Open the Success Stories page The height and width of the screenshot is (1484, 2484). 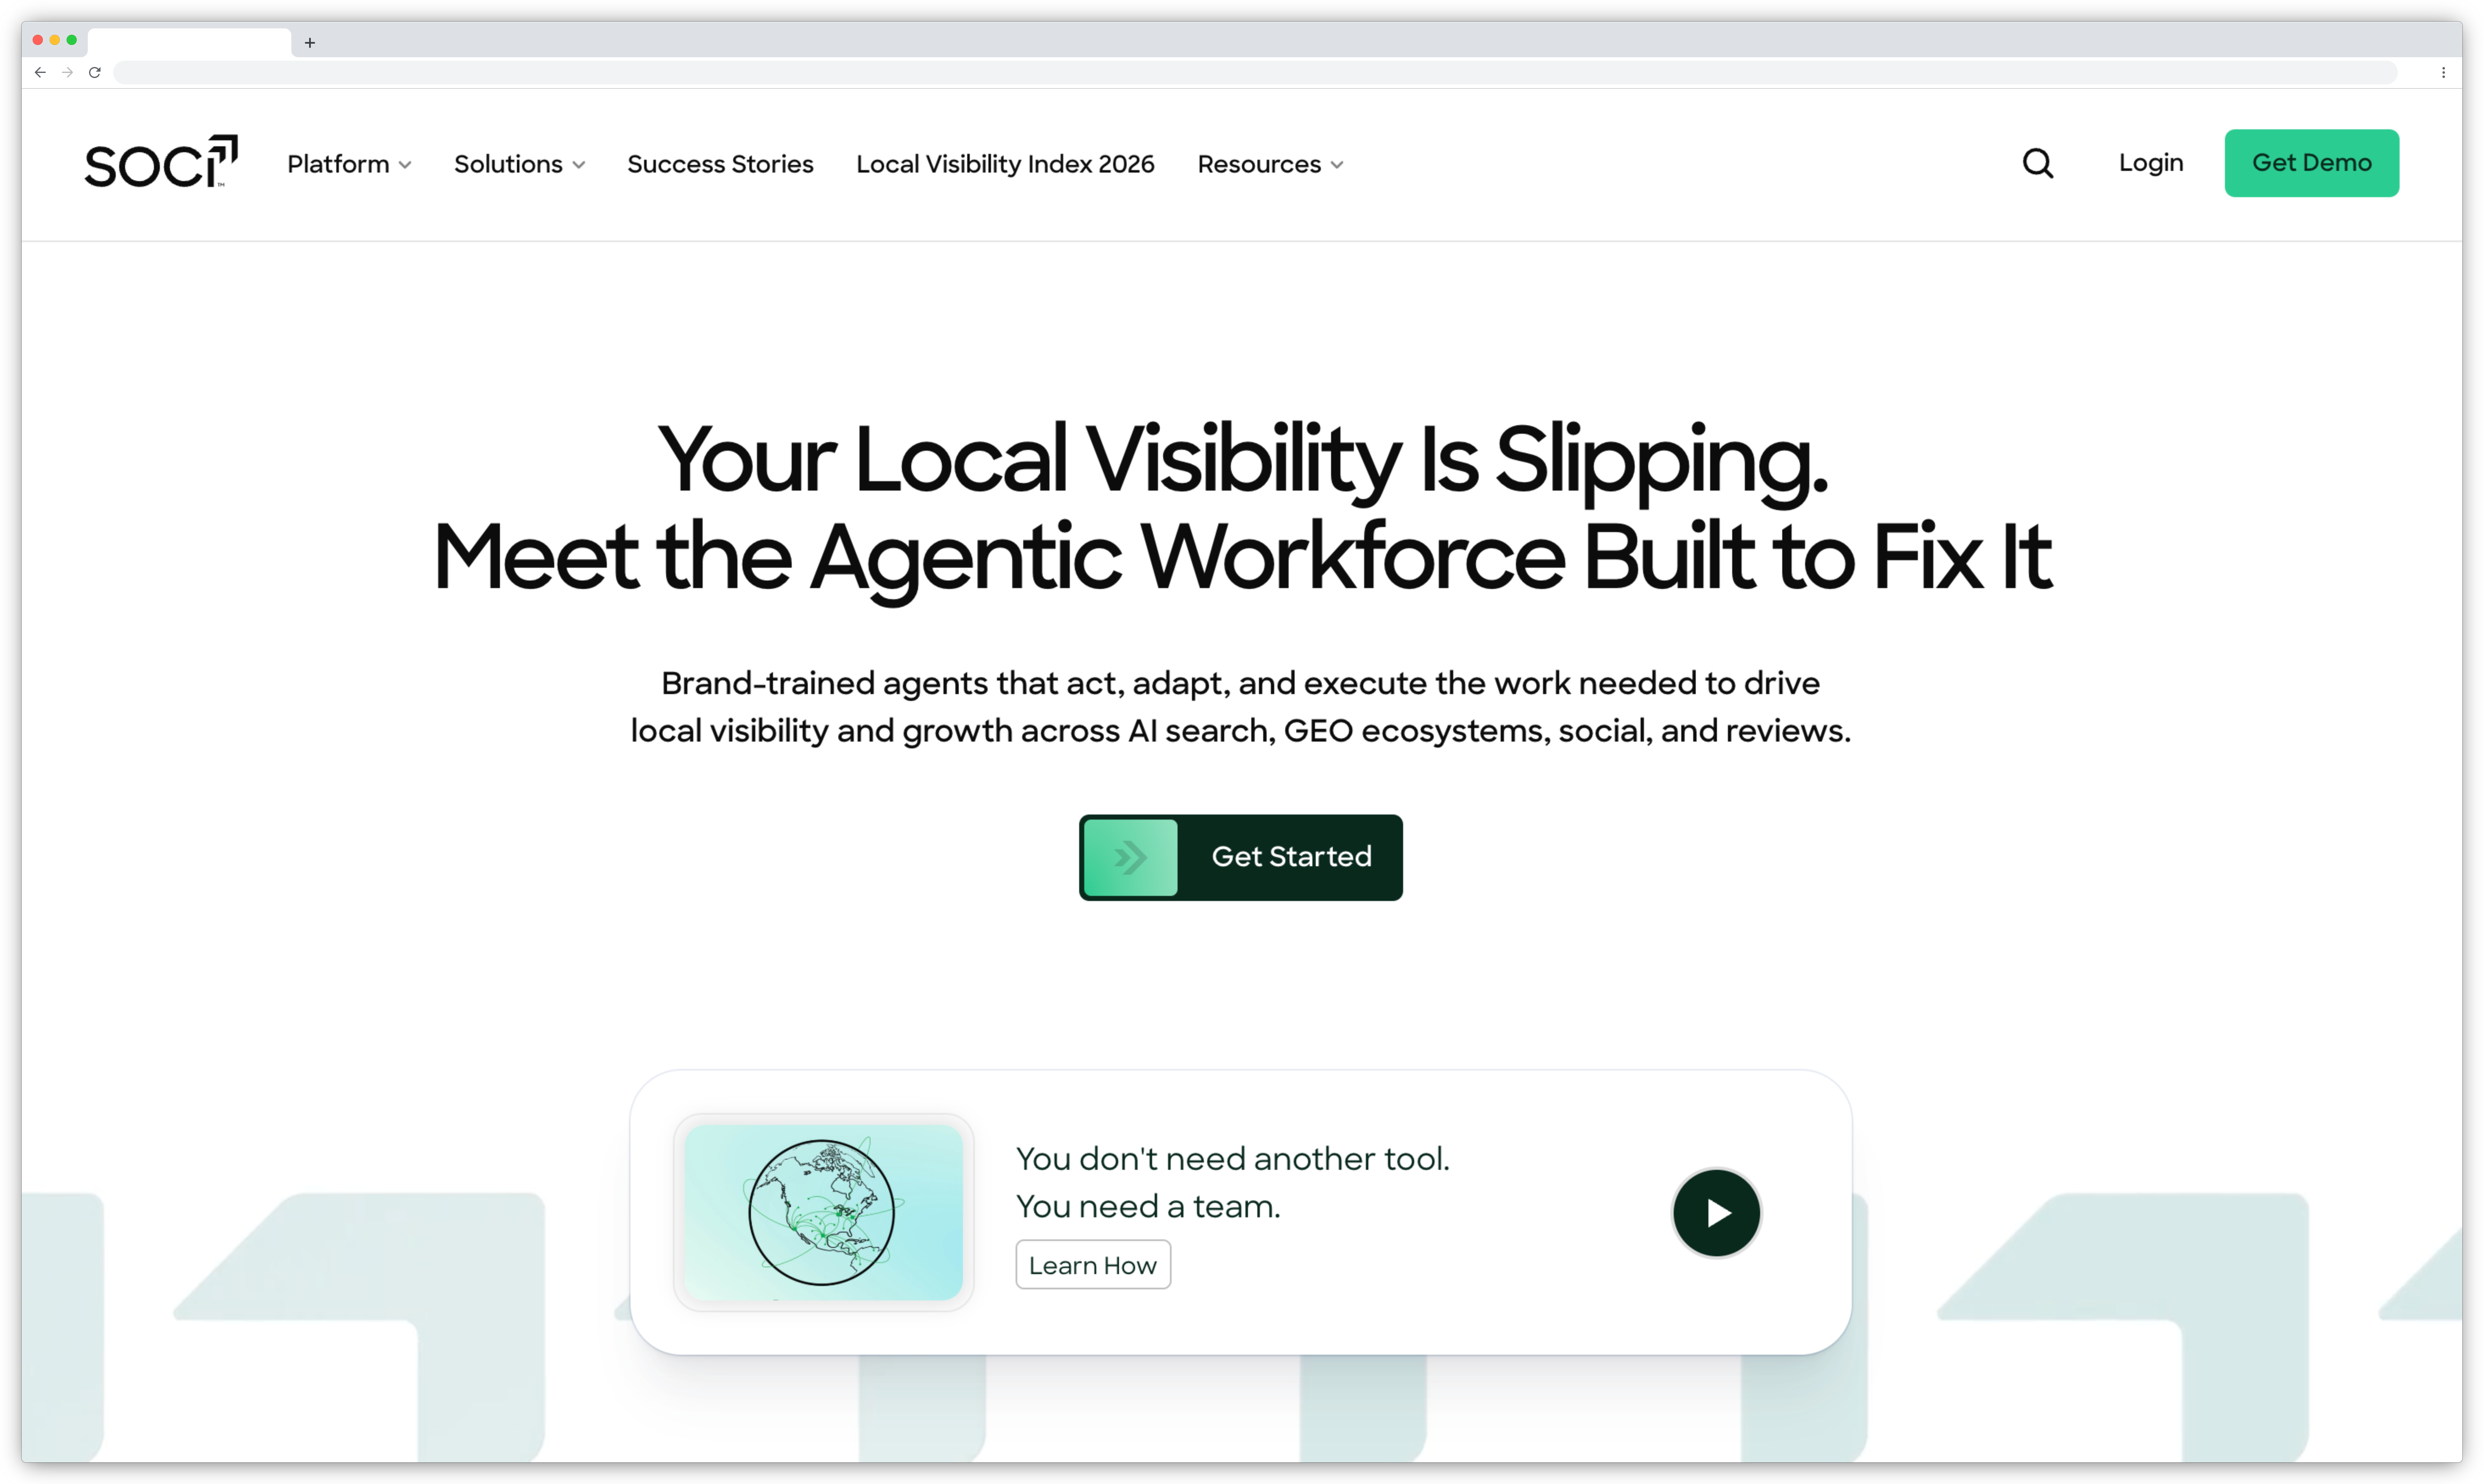[x=720, y=164]
